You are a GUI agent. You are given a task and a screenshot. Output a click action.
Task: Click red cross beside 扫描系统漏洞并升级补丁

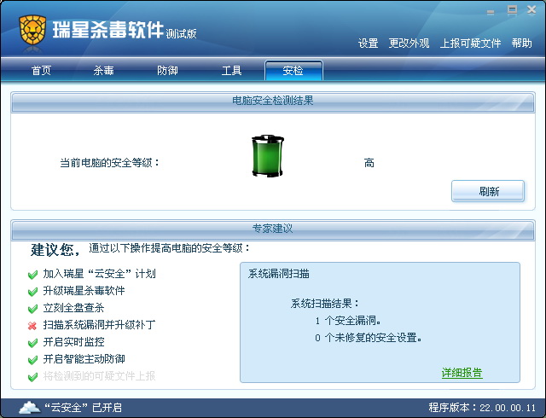(32, 326)
